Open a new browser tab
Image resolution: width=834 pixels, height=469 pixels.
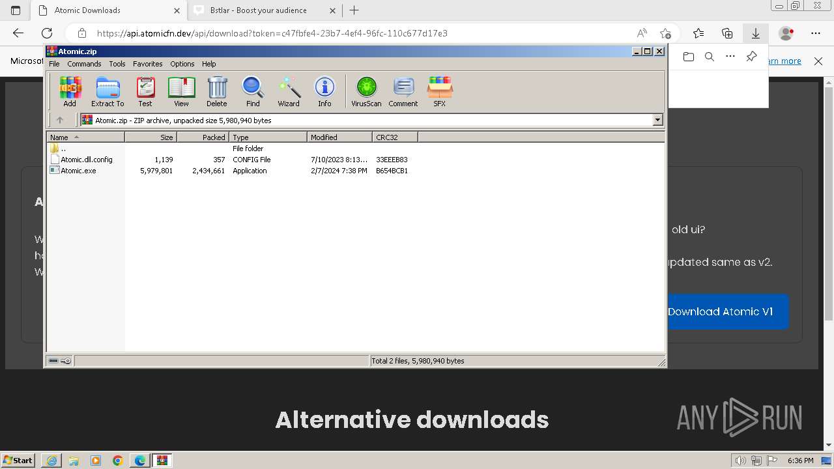point(354,10)
